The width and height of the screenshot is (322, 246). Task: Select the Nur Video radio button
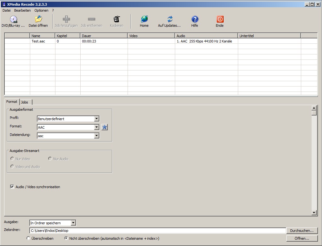pyautogui.click(x=12, y=159)
